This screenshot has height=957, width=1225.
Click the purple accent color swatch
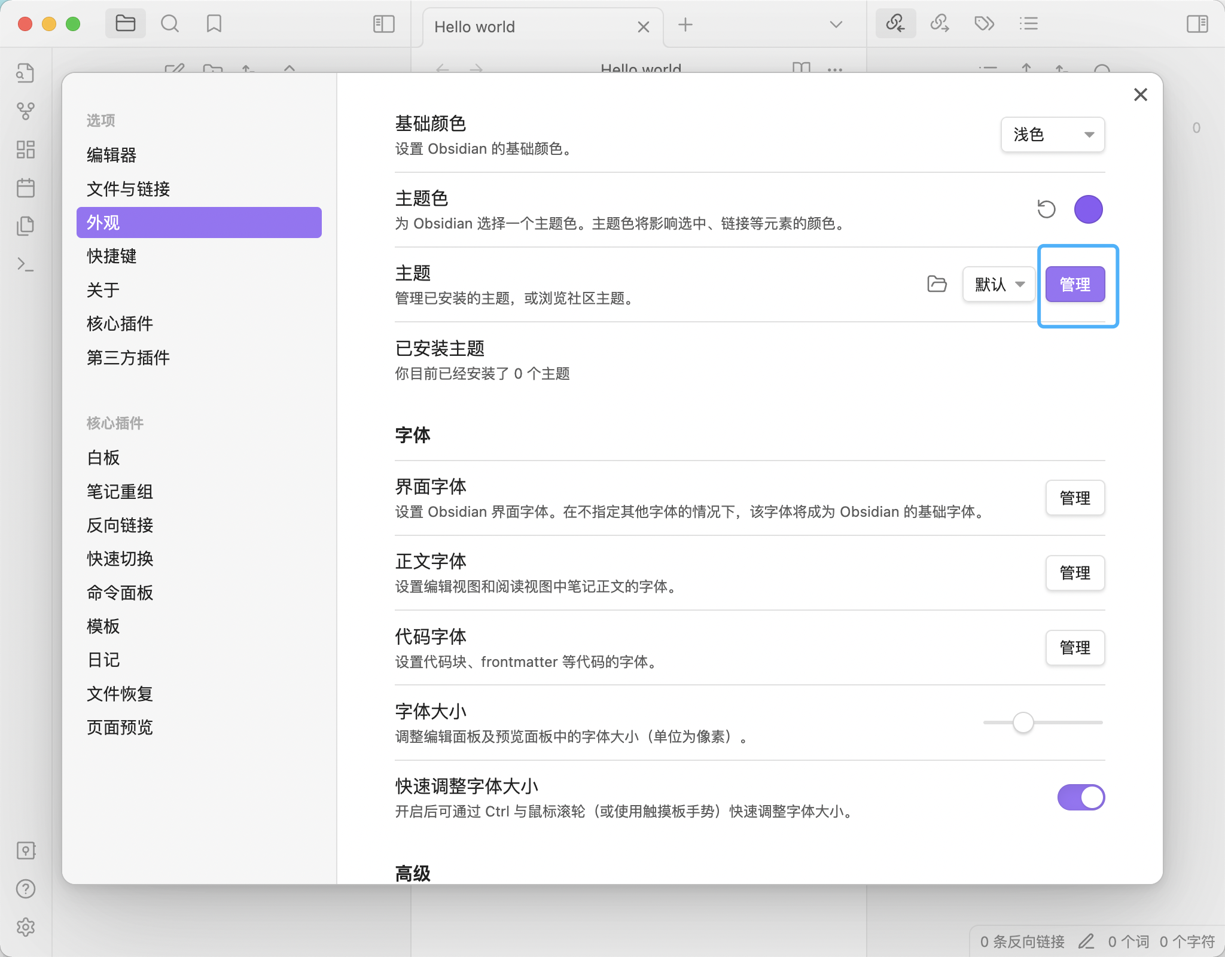click(x=1088, y=209)
